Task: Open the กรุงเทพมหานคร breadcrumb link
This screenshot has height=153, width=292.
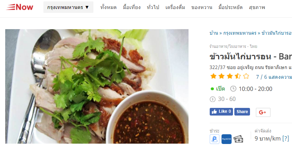Action: pos(240,33)
